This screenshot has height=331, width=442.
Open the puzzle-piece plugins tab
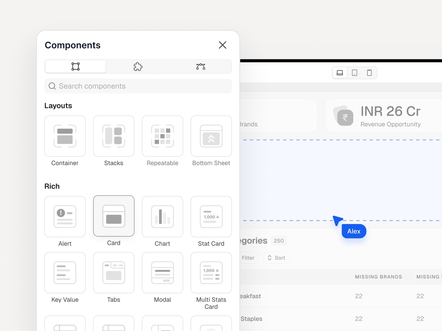(x=138, y=66)
